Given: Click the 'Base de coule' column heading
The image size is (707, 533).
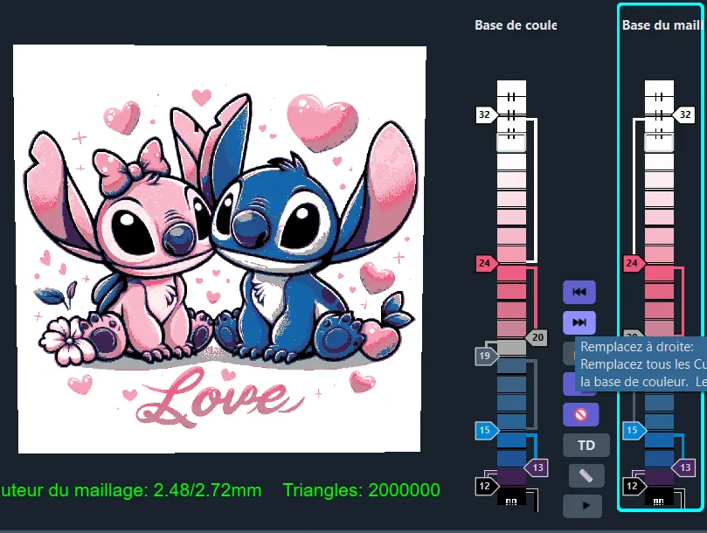Looking at the screenshot, I should [x=516, y=25].
